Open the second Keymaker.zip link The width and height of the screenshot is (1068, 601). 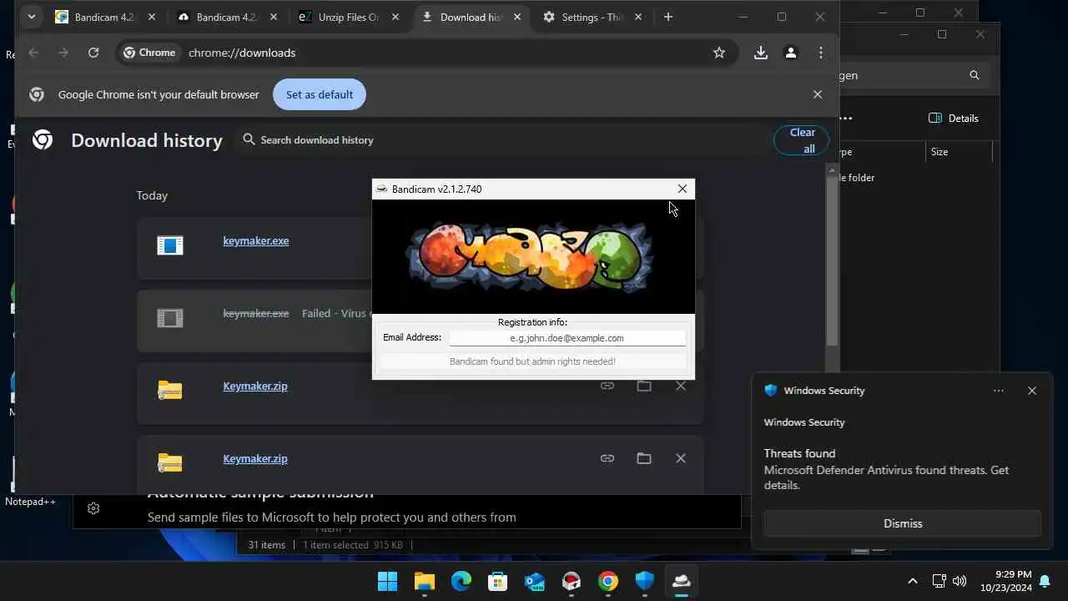click(255, 459)
